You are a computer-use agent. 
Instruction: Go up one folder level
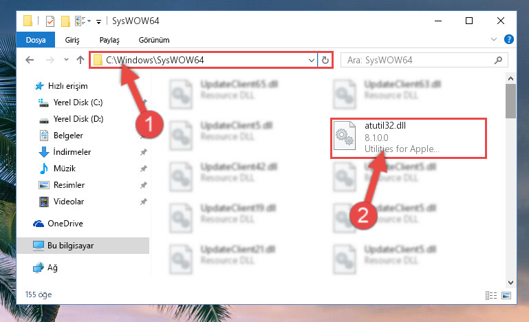point(80,60)
